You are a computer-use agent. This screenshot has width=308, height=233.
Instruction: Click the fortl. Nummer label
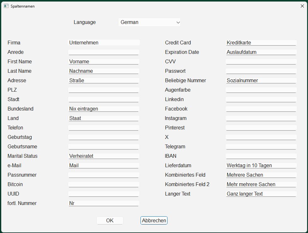(22, 203)
